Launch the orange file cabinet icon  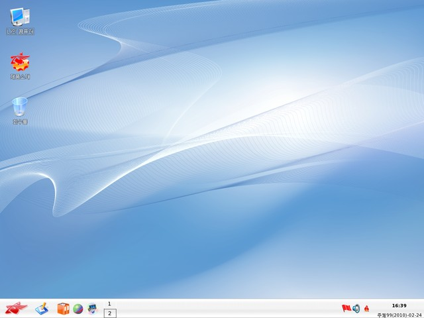click(64, 309)
